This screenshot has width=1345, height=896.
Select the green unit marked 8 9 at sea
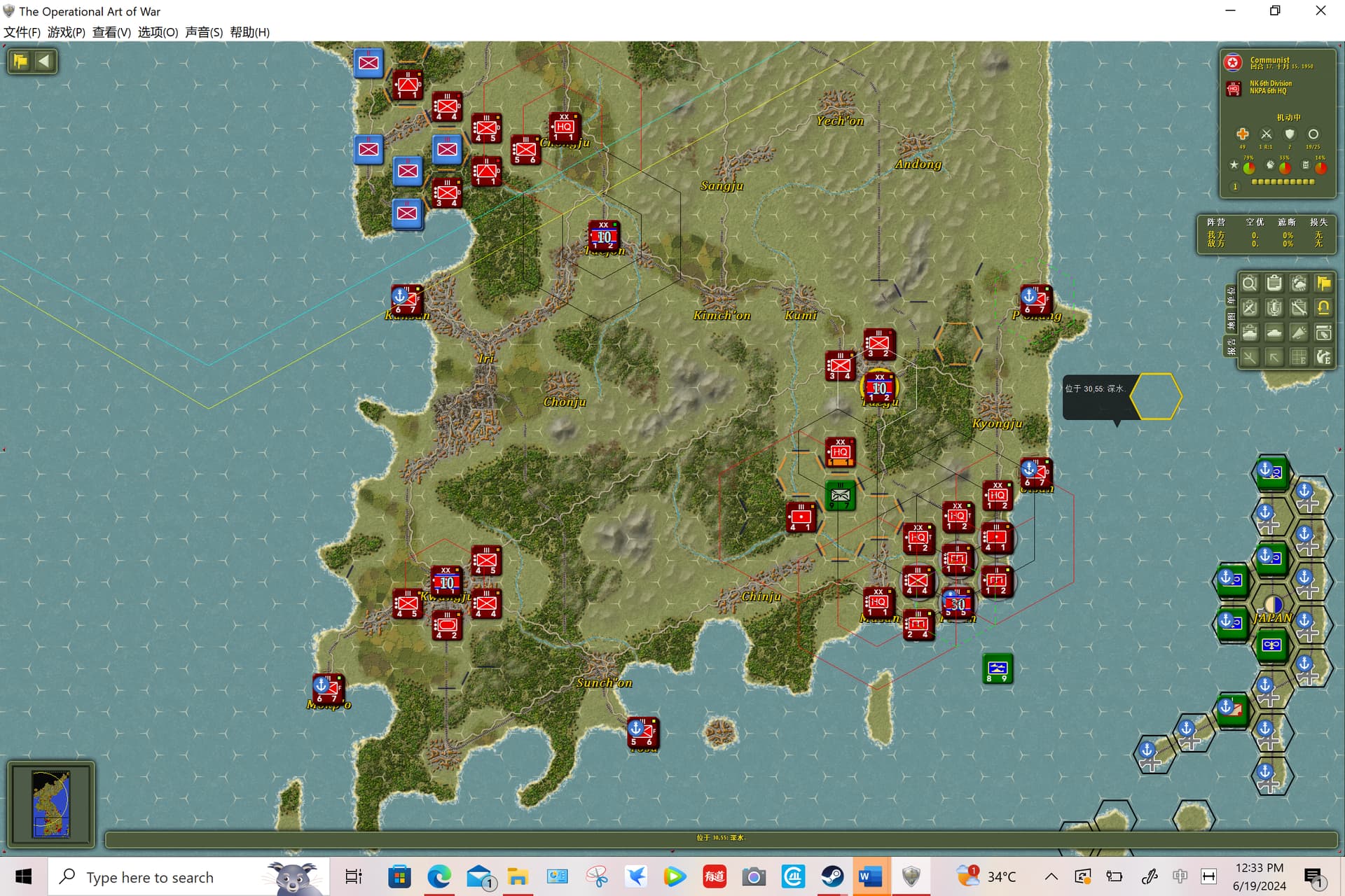[998, 668]
